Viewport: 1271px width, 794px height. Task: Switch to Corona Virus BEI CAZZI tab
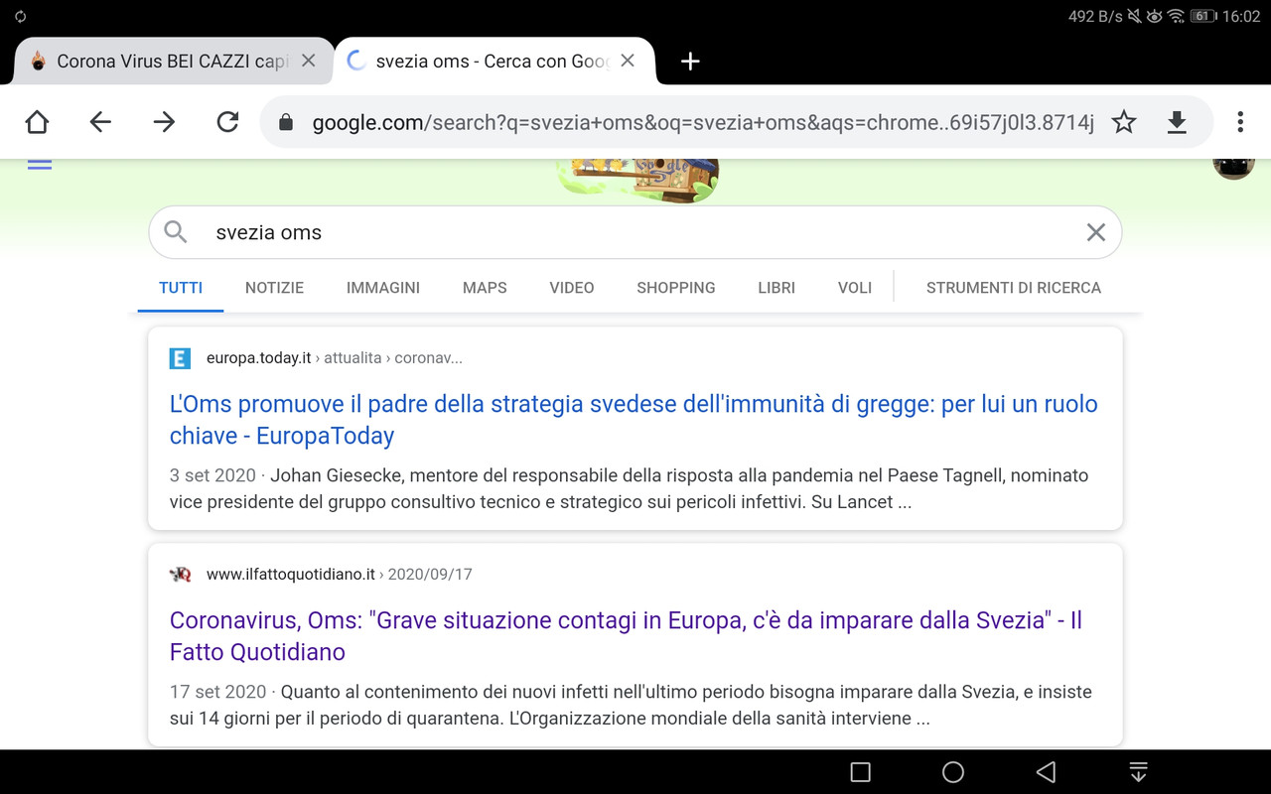click(x=174, y=61)
